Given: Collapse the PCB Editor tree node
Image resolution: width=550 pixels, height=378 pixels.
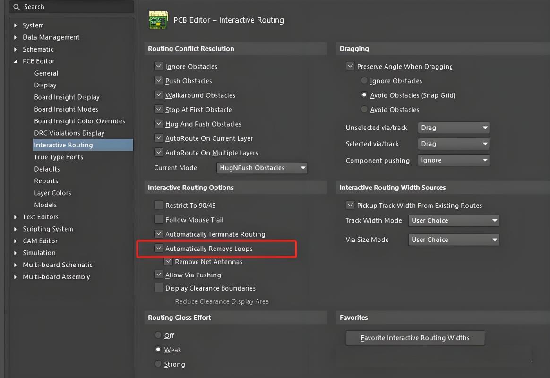Looking at the screenshot, I should 16,61.
